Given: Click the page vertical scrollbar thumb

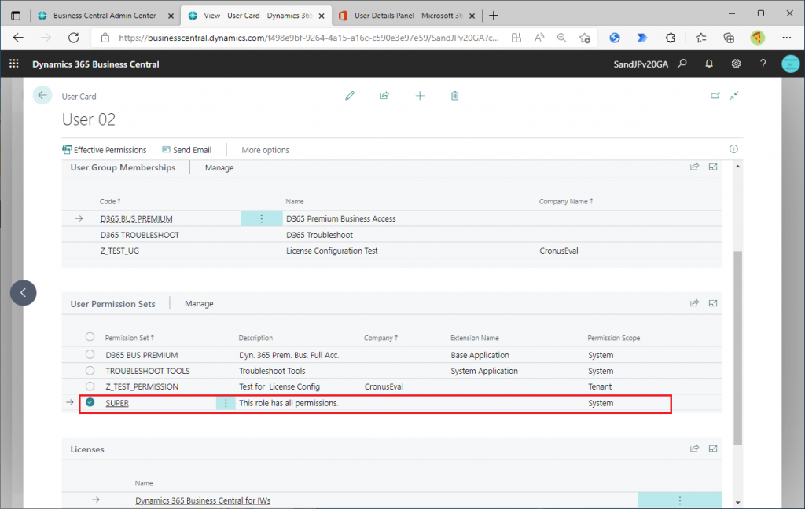Looking at the screenshot, I should coord(737,348).
